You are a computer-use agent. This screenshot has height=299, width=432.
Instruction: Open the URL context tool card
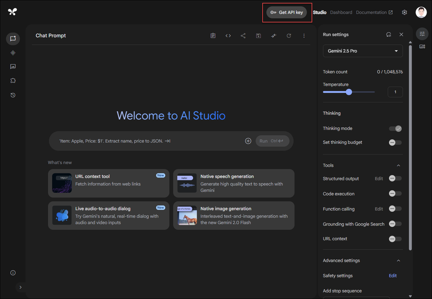(108, 183)
